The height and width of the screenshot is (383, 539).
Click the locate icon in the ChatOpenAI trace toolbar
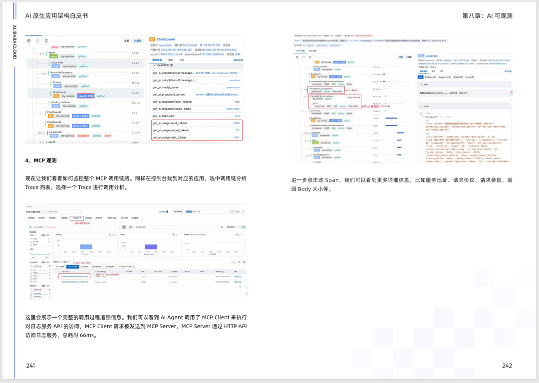(29, 41)
